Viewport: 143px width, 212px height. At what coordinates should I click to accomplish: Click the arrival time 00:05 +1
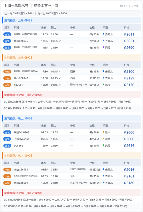56,41
